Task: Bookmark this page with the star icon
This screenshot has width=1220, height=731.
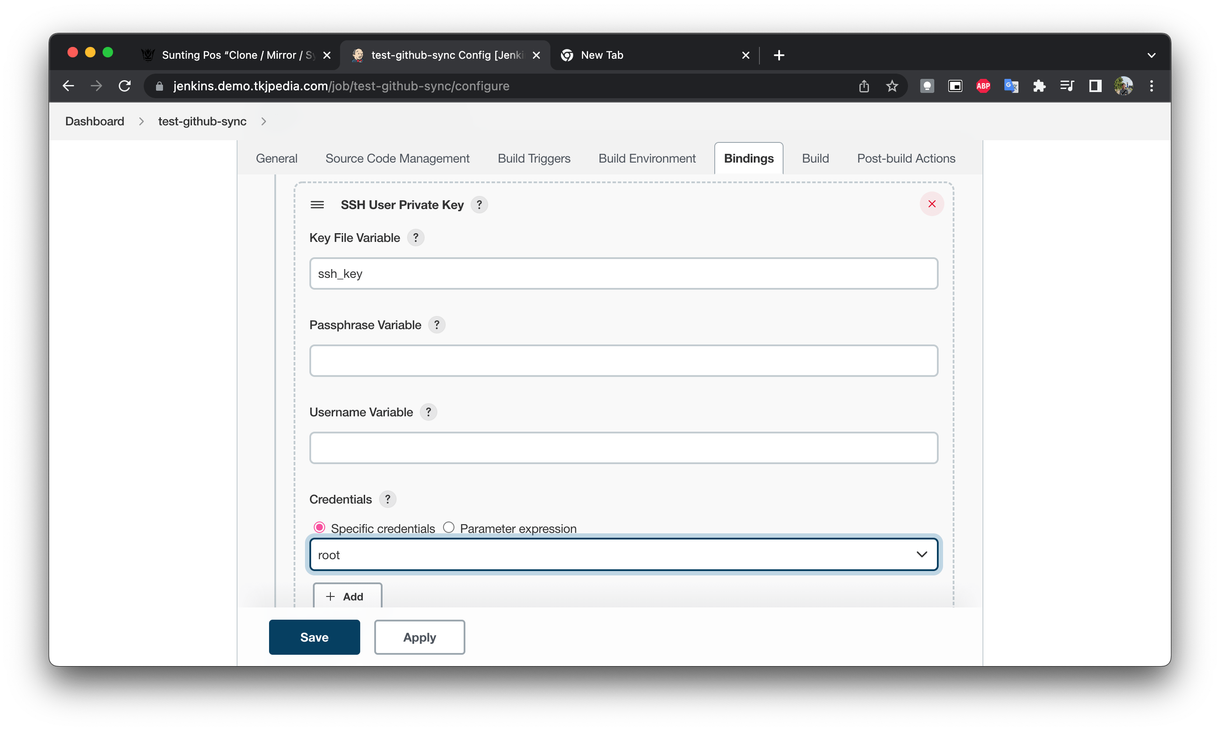Action: point(892,86)
